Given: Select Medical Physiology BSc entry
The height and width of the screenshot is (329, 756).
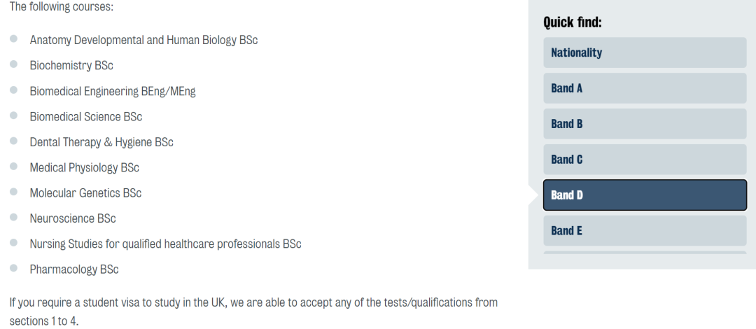Looking at the screenshot, I should click(85, 168).
